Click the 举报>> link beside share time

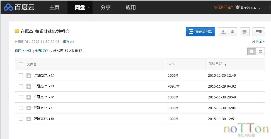point(69,41)
